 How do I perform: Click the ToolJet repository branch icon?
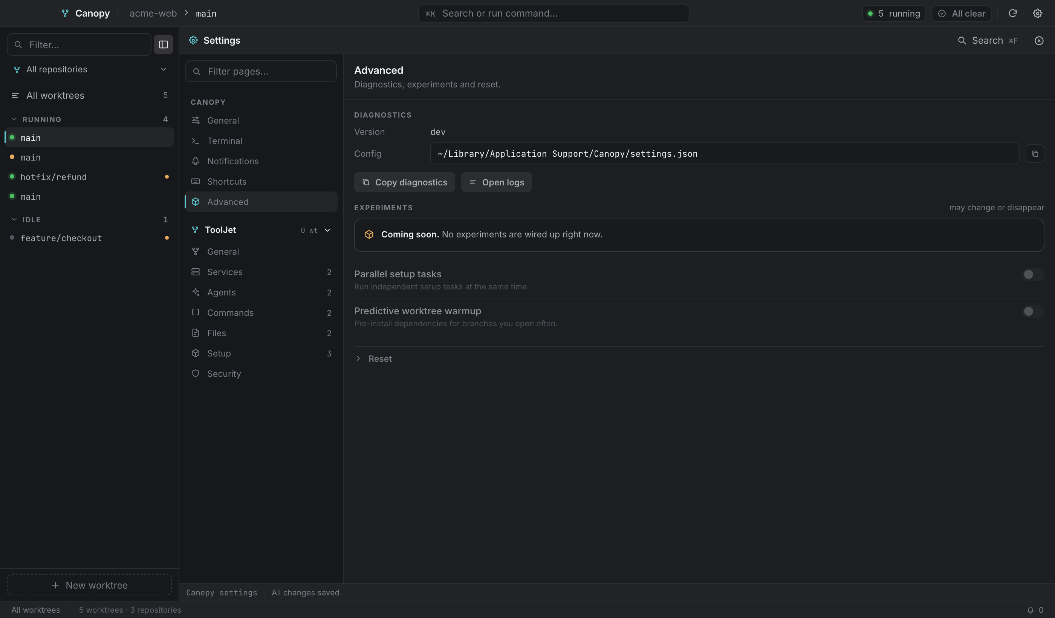(195, 230)
